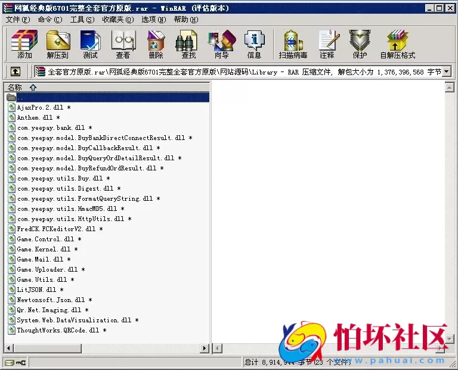458x370 pixels.
Task: Open the Commands (命令) menu
Action: pyautogui.click(x=50, y=20)
